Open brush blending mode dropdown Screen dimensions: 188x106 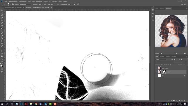[x=26, y=4]
